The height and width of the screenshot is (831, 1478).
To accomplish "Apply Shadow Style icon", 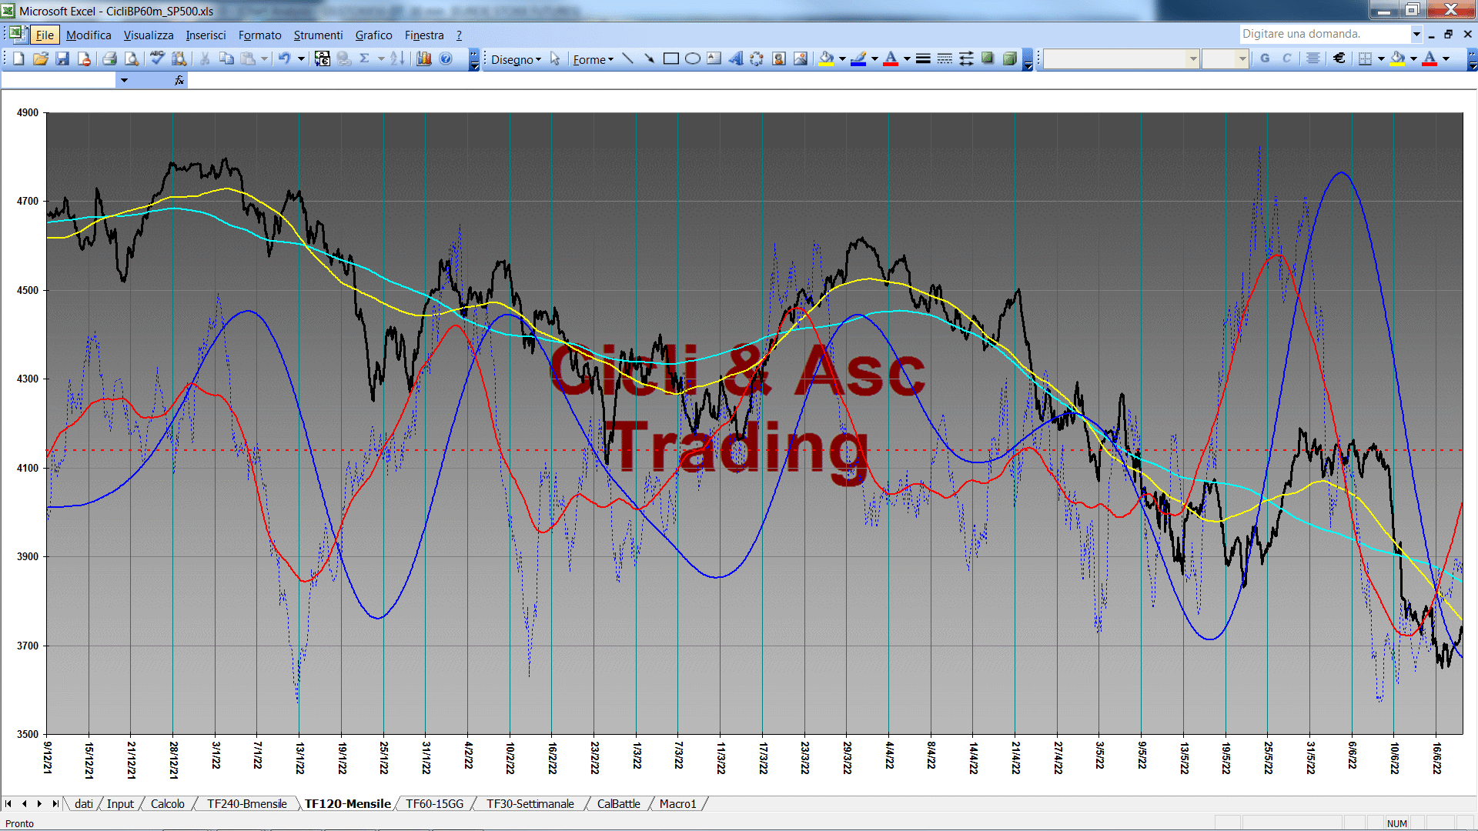I will tap(988, 59).
